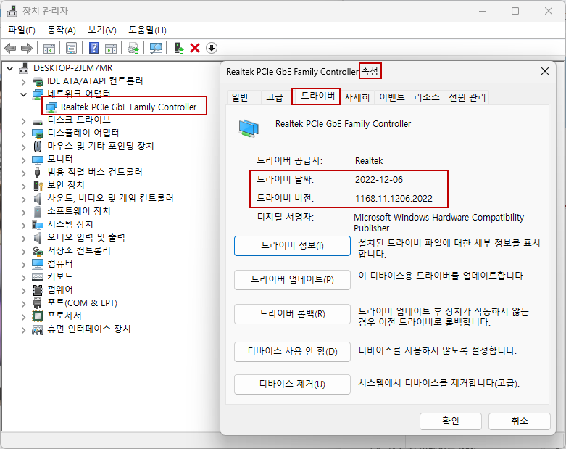Select the DESKTOP-2JLM7MR computer name

pyautogui.click(x=72, y=68)
